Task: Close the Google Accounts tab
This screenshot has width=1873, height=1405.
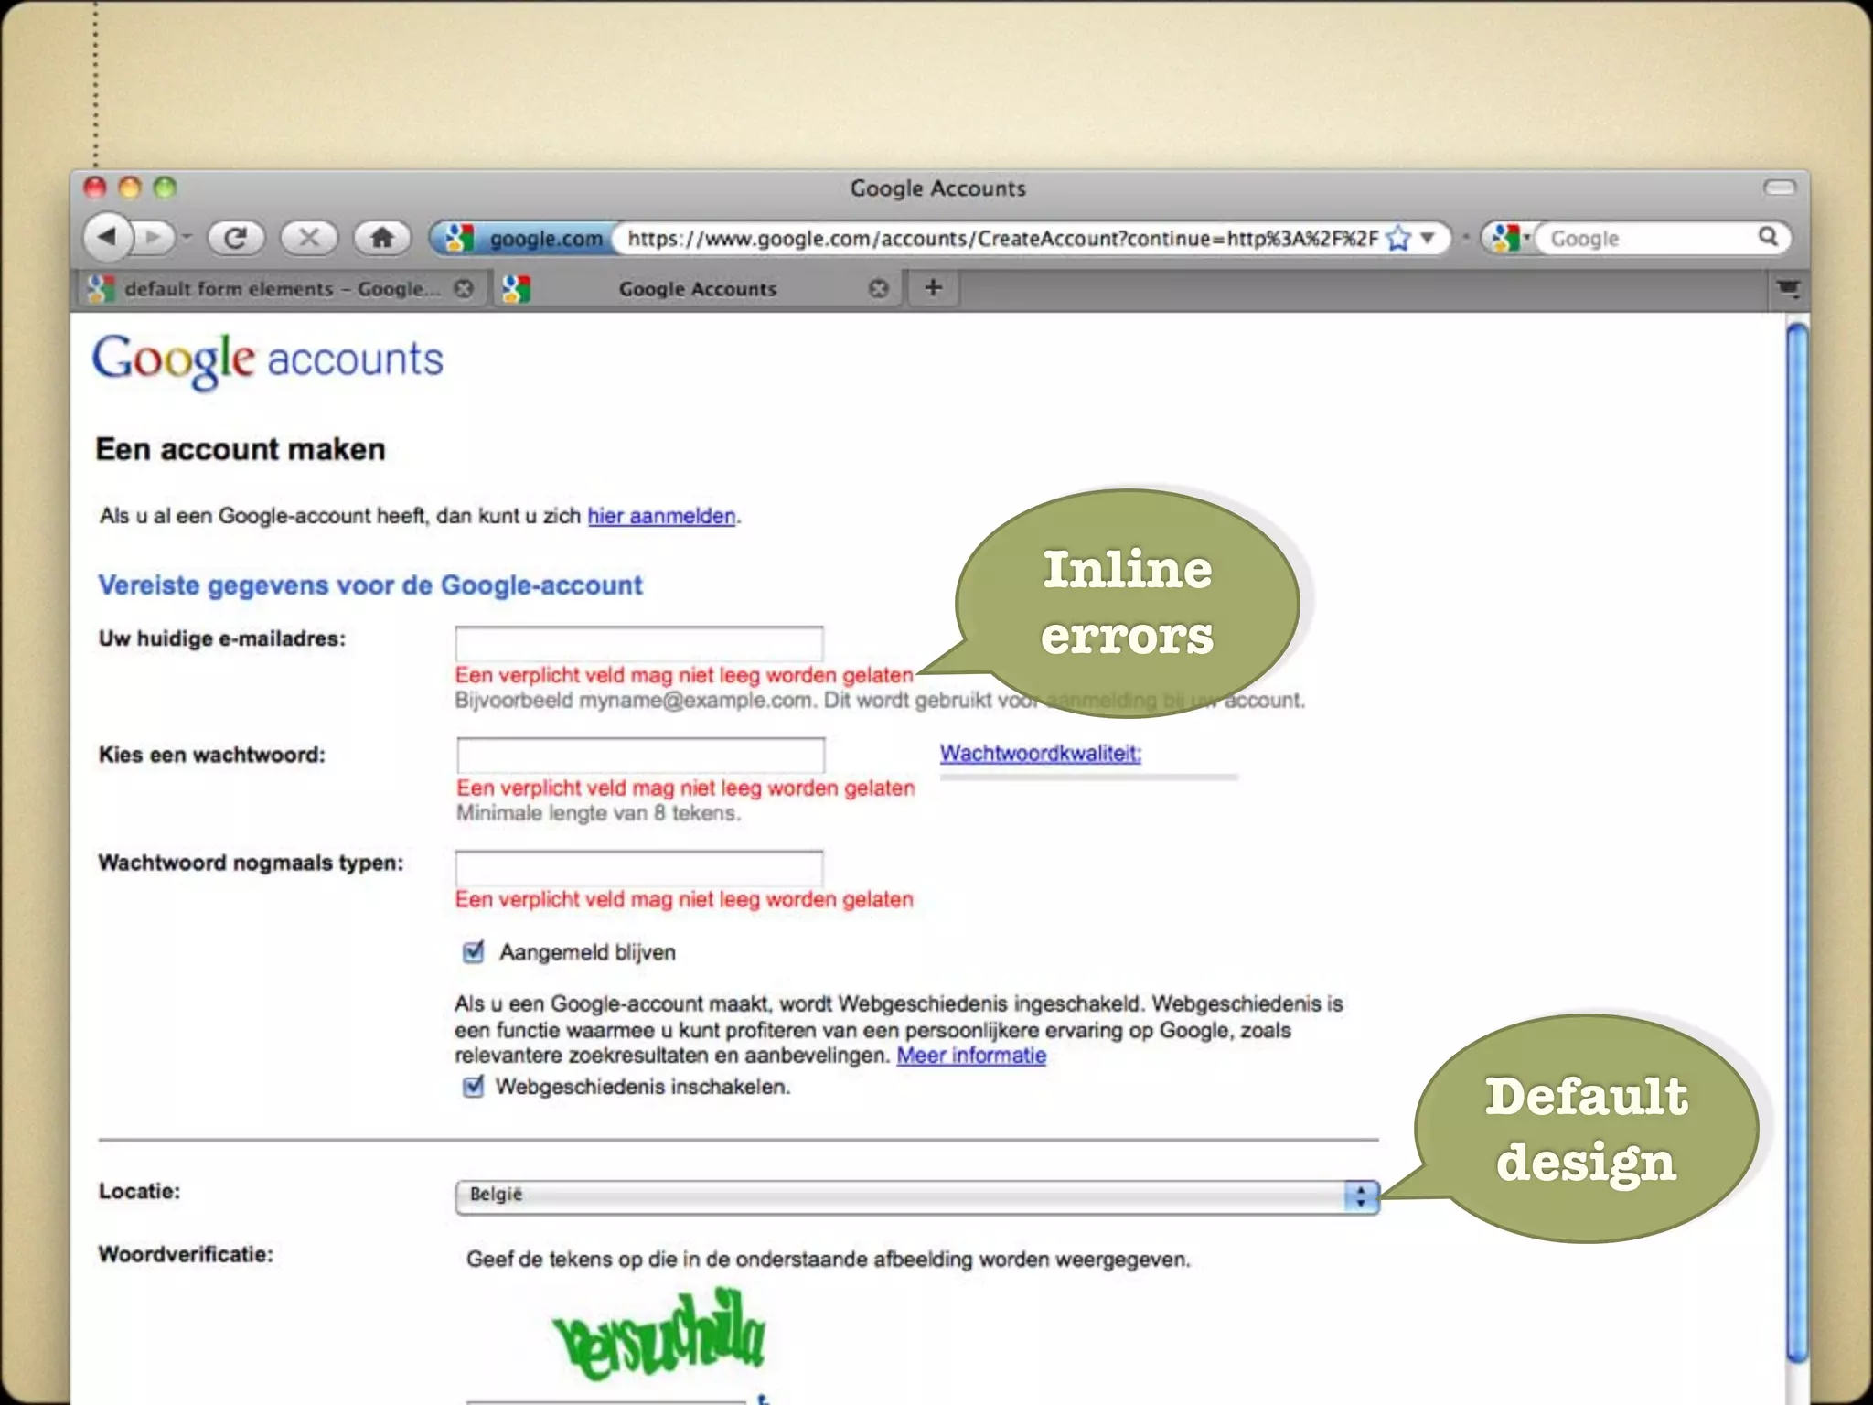Action: tap(879, 289)
